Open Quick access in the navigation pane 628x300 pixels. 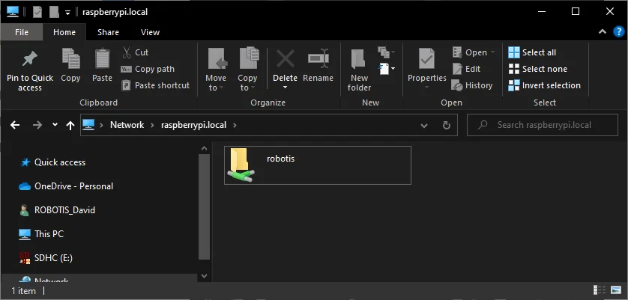point(52,162)
